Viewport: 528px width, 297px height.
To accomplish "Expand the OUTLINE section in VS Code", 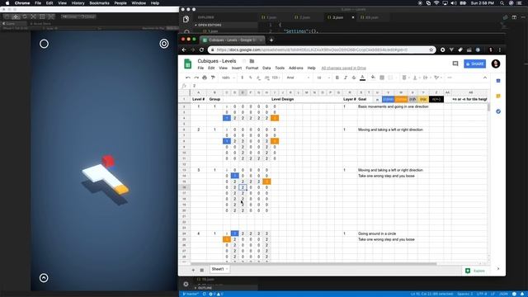I will pos(204,288).
